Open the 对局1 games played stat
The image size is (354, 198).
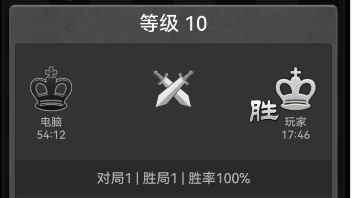pyautogui.click(x=114, y=178)
